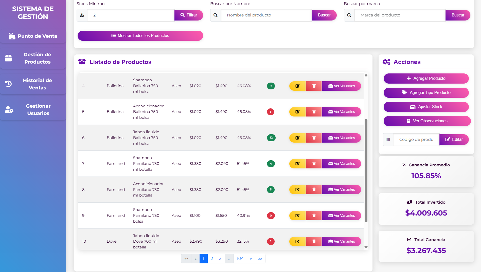Click the magnifier icon next to Nombre del producto

point(216,15)
